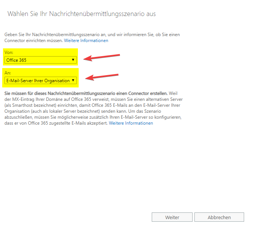Image resolution: width=256 pixels, height=234 pixels.
Task: Select the 'Office 365' value text
Action: (16, 60)
